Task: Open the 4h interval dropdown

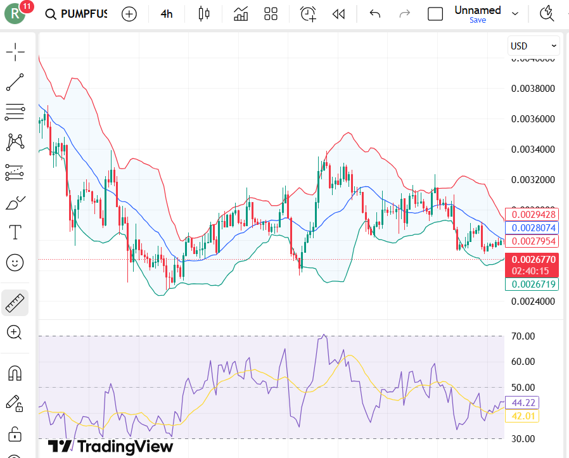Action: pos(166,13)
